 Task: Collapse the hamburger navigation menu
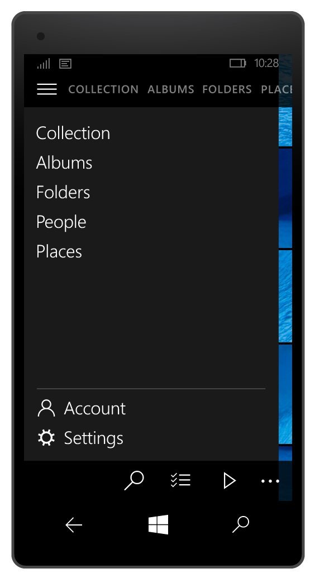(47, 89)
